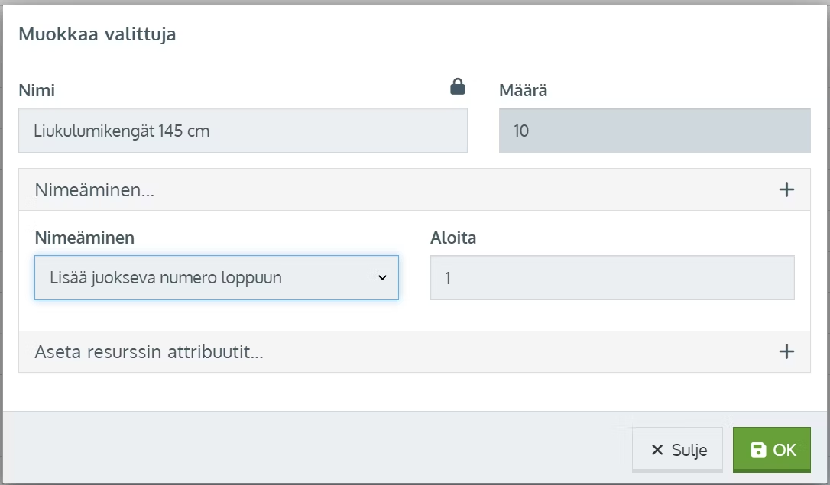Image resolution: width=830 pixels, height=485 pixels.
Task: Open the Lisää juokseva numero loppuun dropdown
Action: coord(216,278)
